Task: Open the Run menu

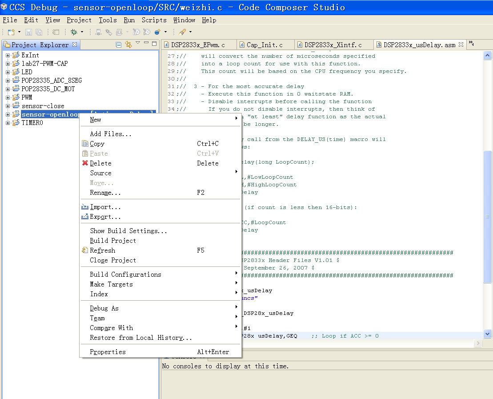Action: (x=129, y=20)
